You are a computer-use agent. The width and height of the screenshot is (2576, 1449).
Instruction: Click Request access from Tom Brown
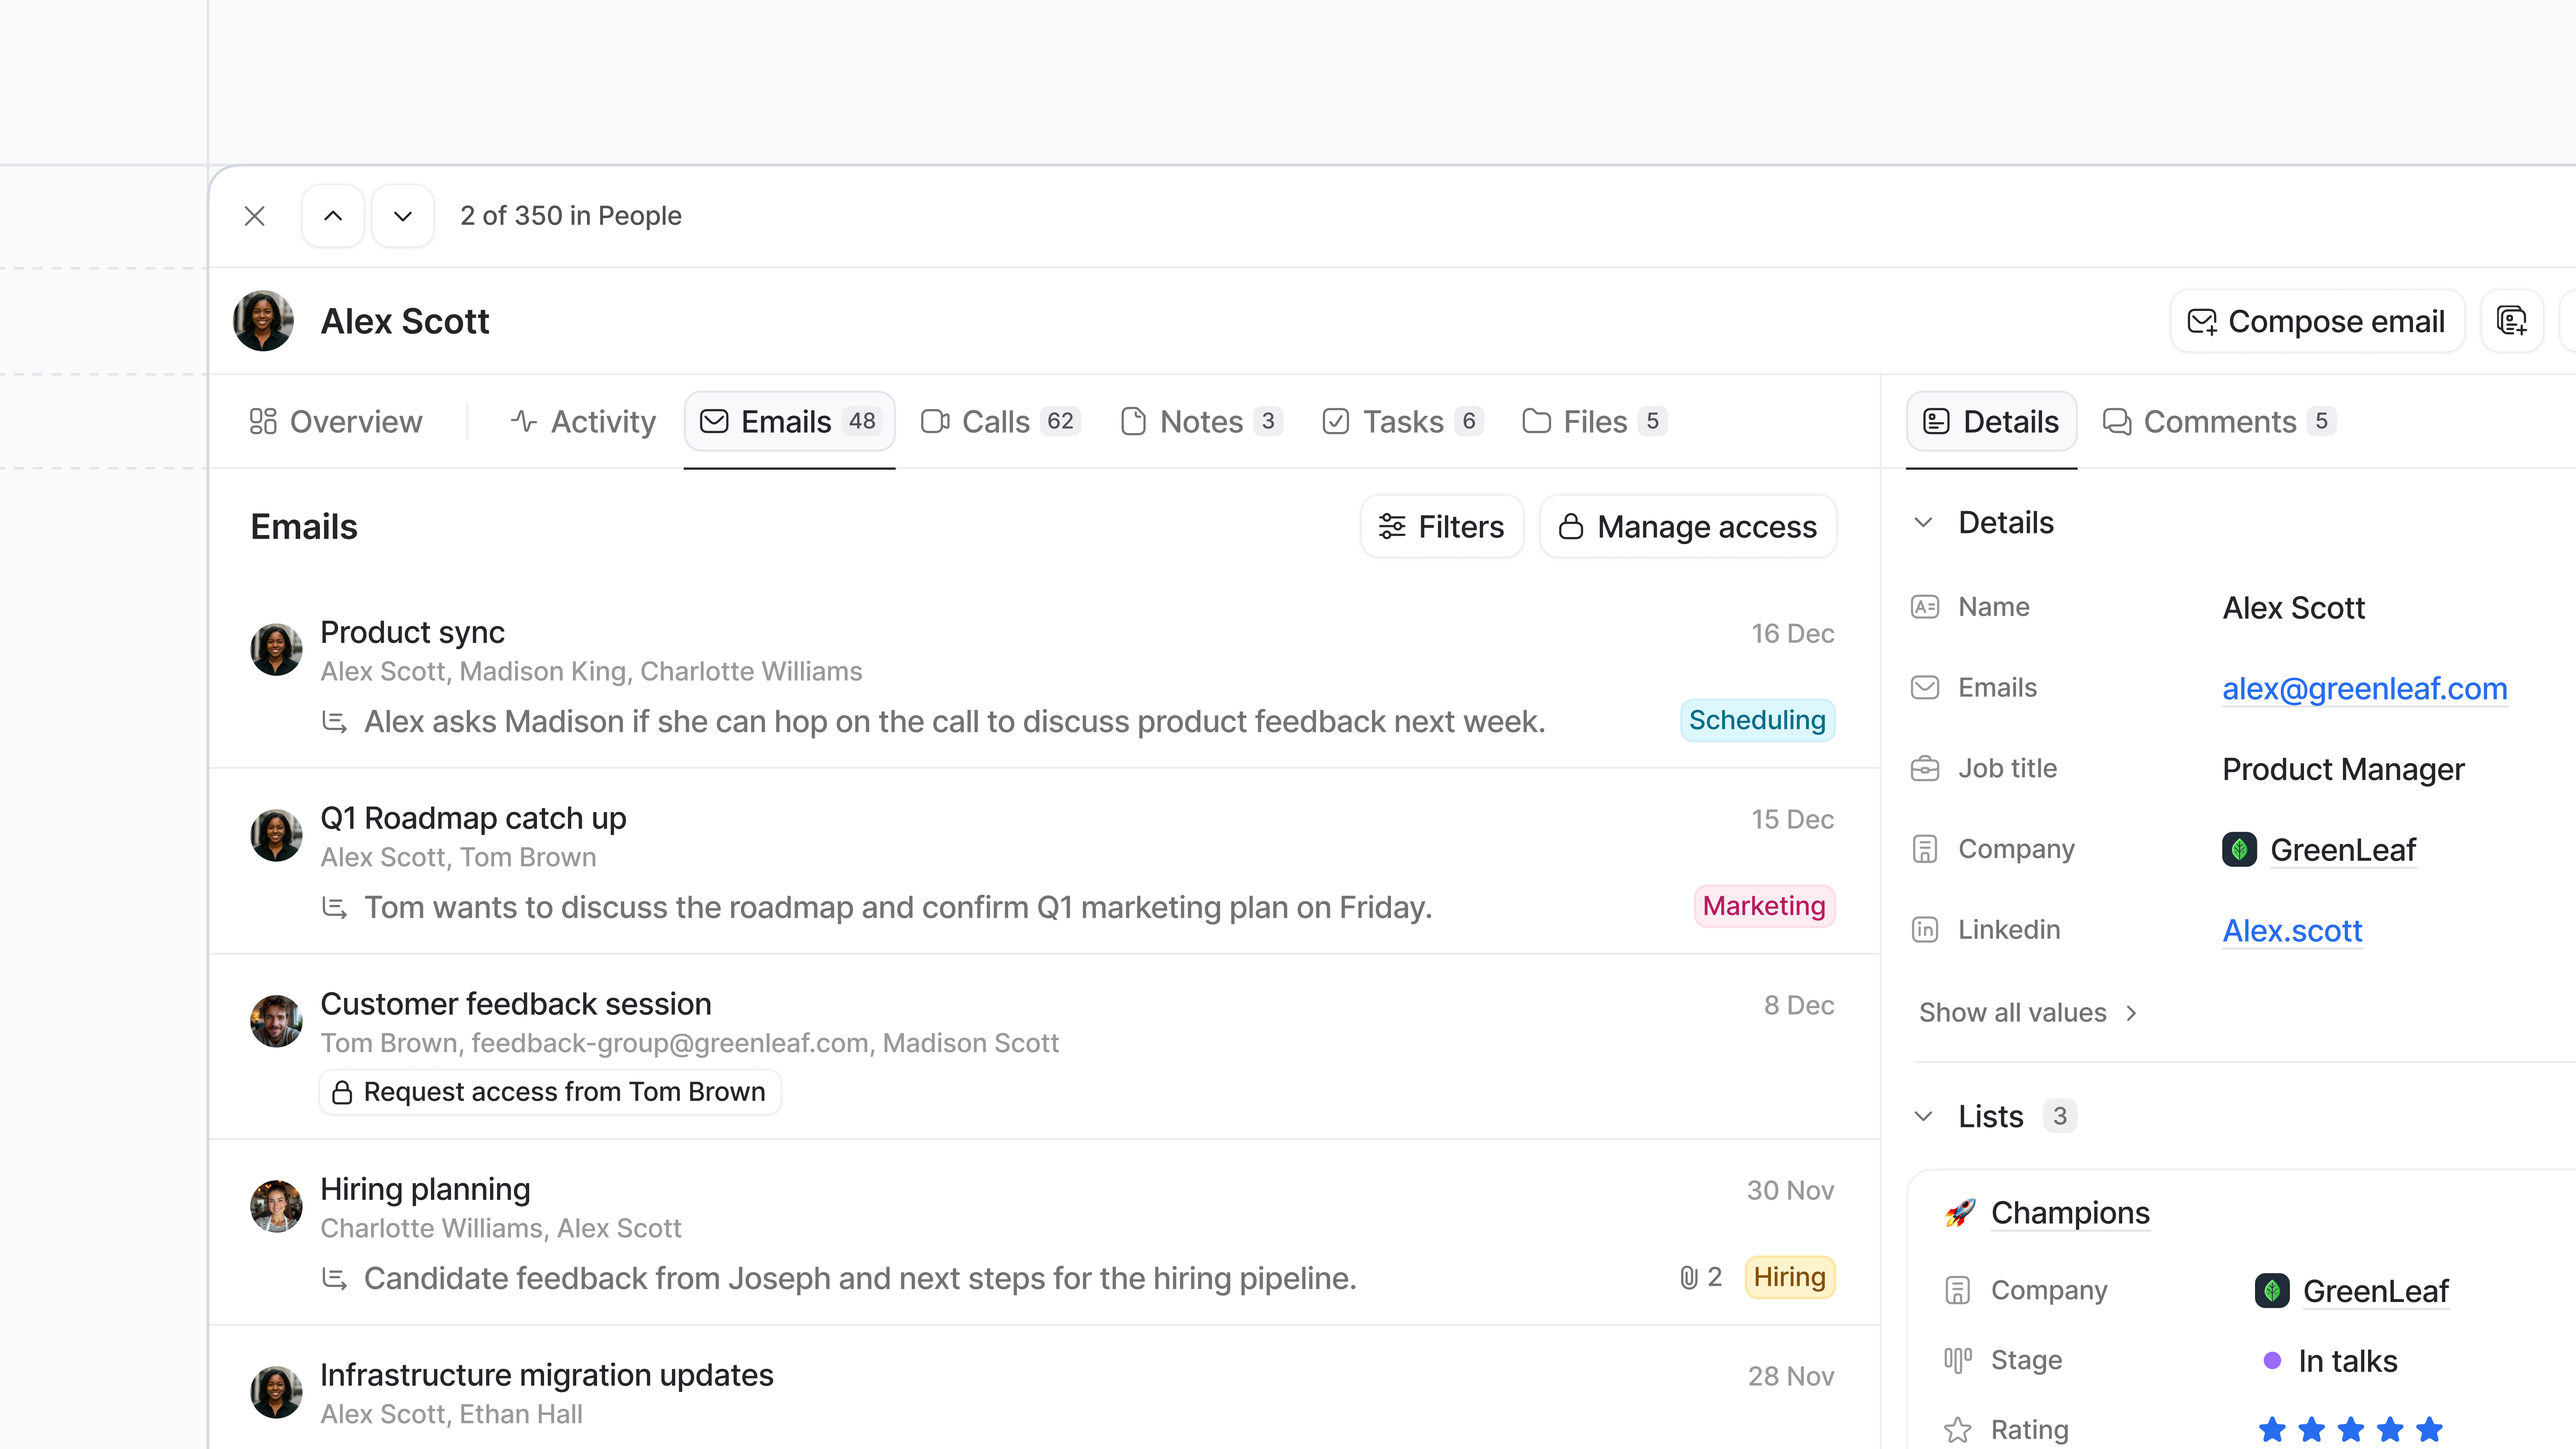(550, 1092)
